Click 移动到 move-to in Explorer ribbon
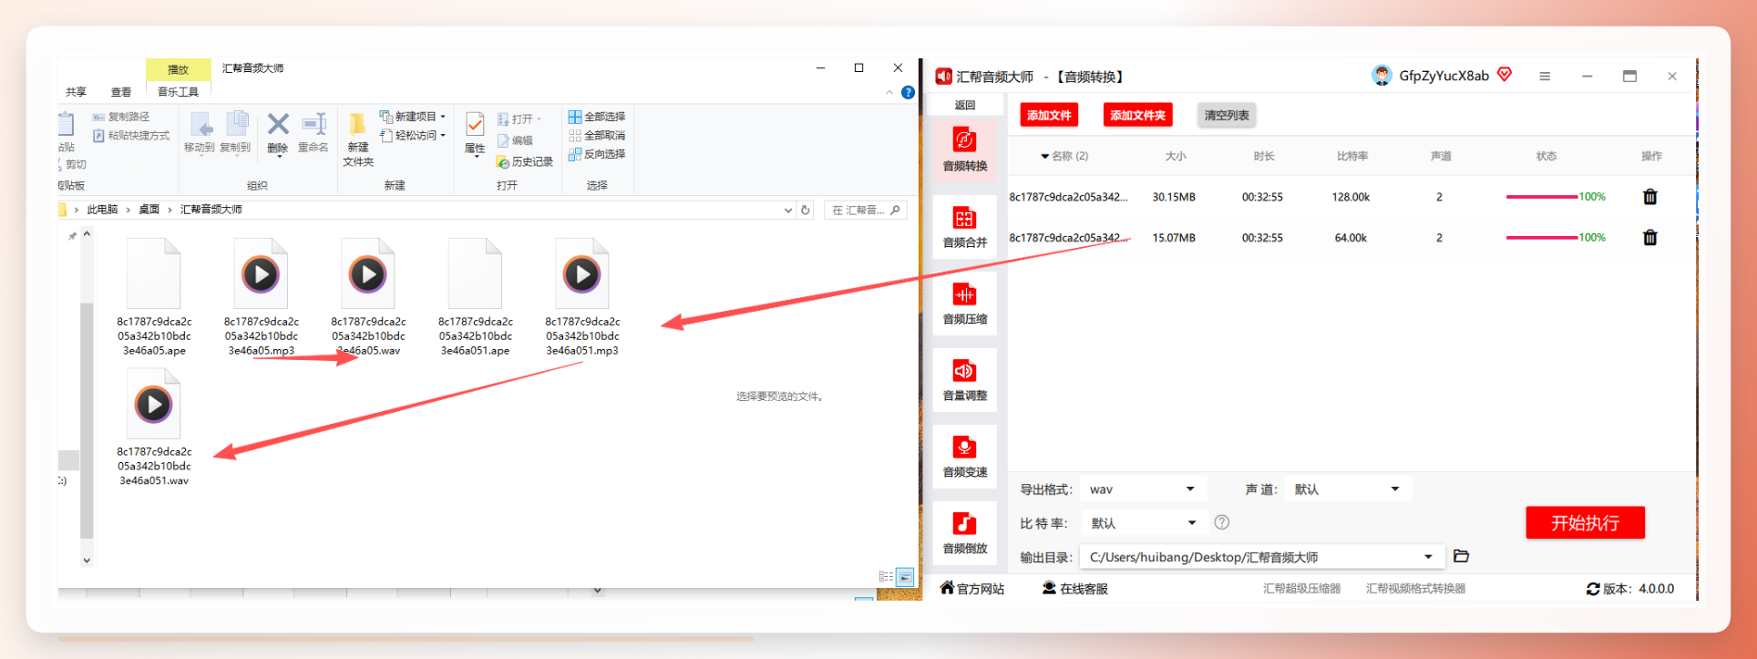This screenshot has height=659, width=1757. tap(200, 132)
